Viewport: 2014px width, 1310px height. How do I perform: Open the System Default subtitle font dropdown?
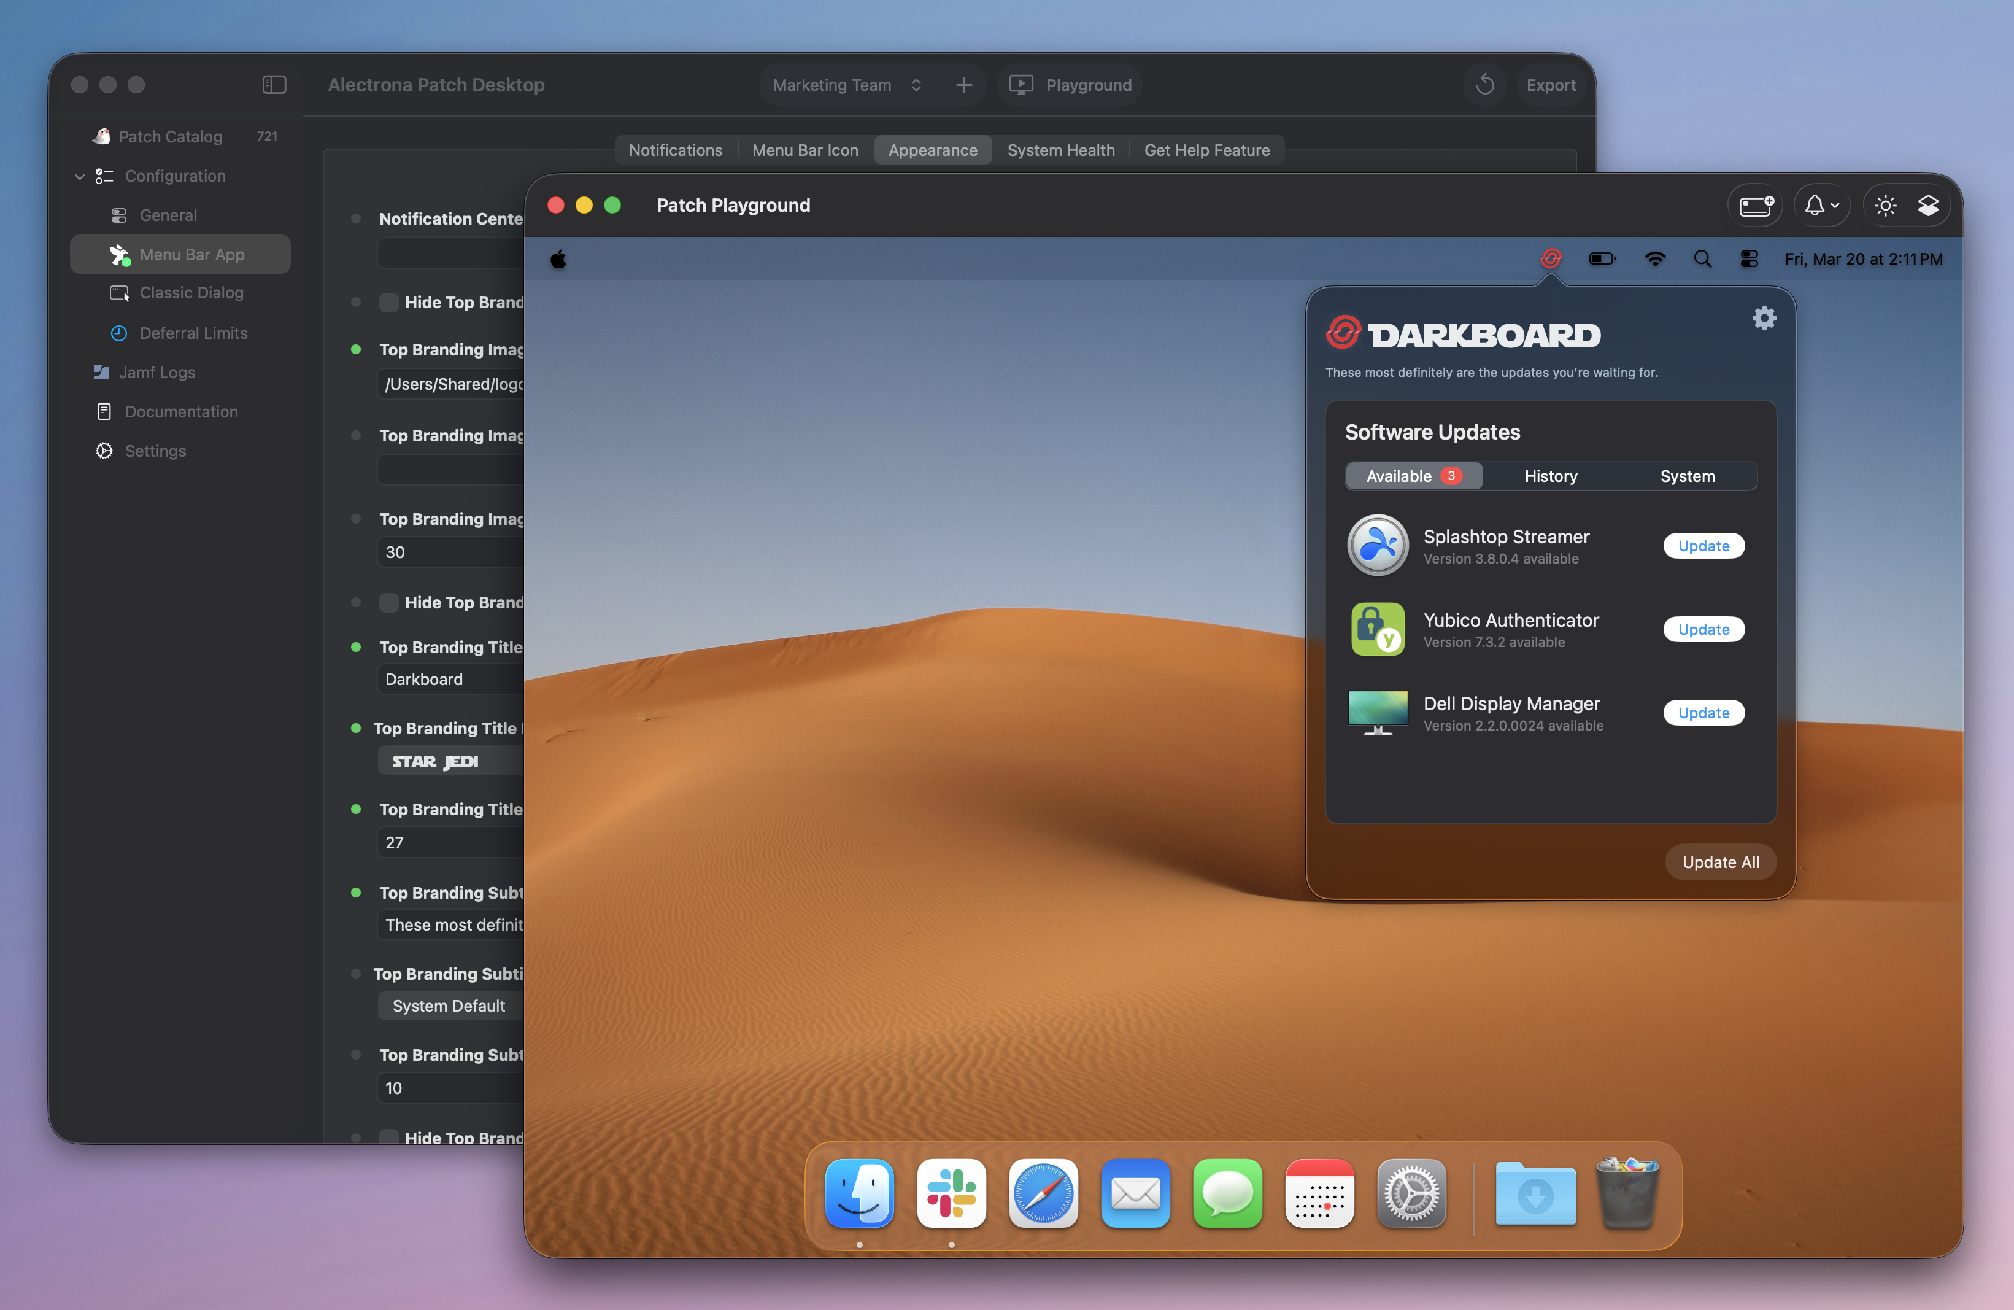point(451,1006)
